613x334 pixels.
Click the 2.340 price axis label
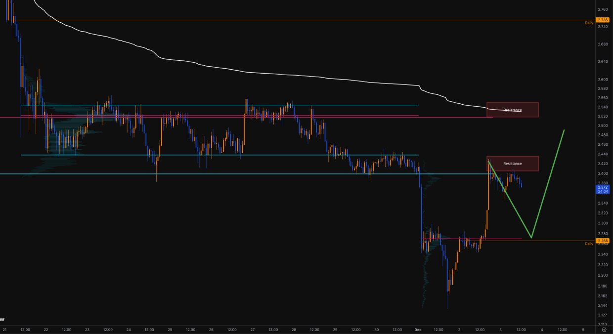(603, 203)
